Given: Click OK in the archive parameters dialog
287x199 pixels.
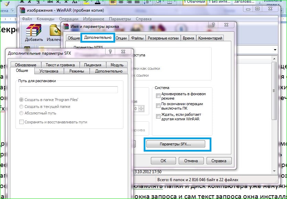Looking at the screenshot, I should 163,161.
